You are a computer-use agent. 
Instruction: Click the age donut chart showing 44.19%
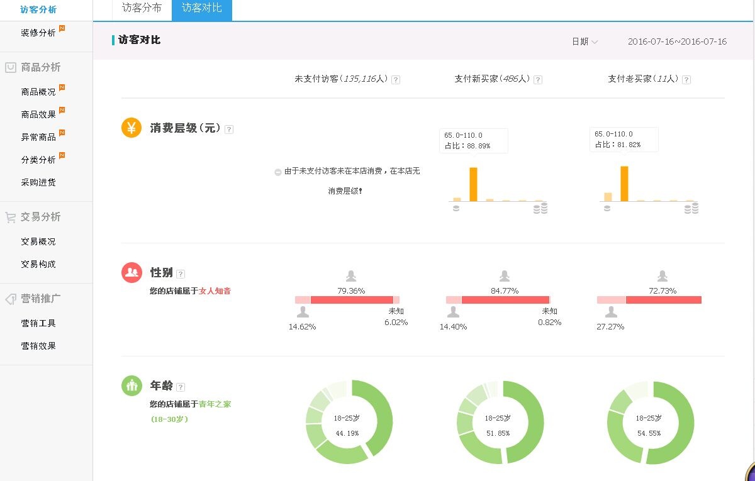(349, 423)
